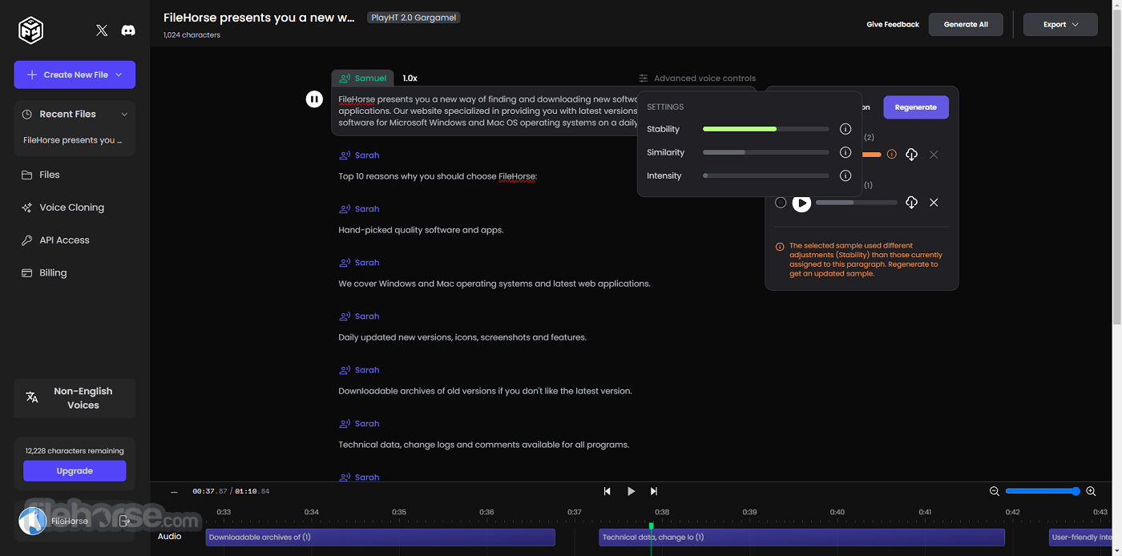1122x556 pixels.
Task: Adjust the Similarity slider
Action: 766,152
